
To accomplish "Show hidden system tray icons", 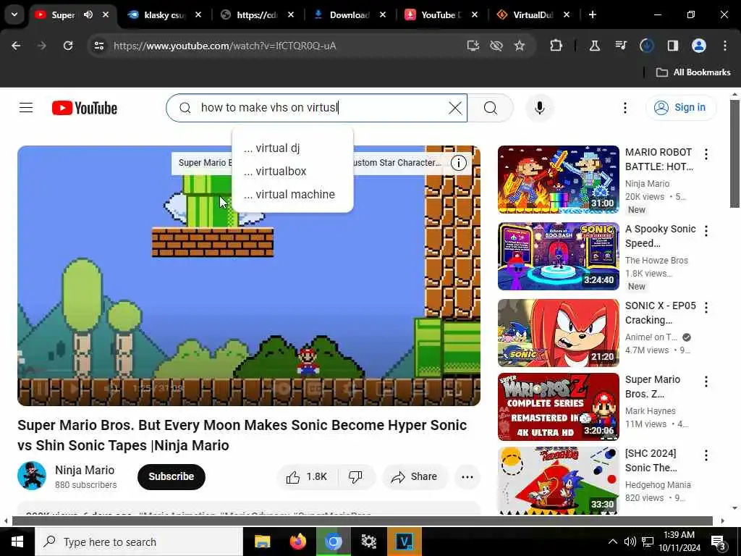I will (612, 542).
